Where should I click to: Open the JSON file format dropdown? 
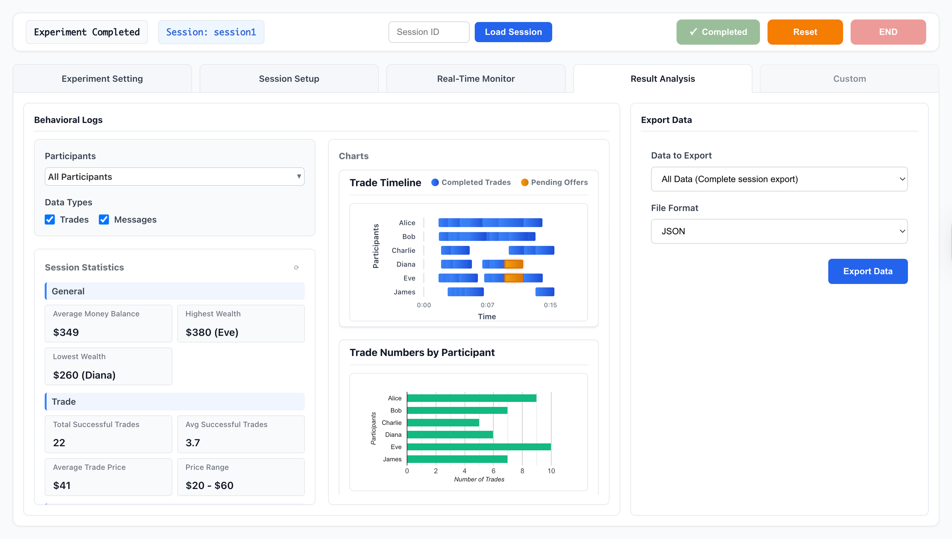point(779,231)
